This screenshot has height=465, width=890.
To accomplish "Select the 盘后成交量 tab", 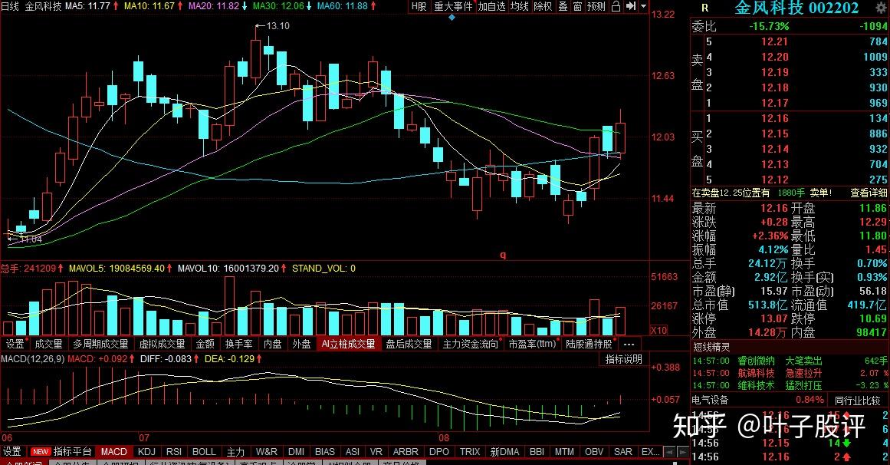I will tap(409, 344).
